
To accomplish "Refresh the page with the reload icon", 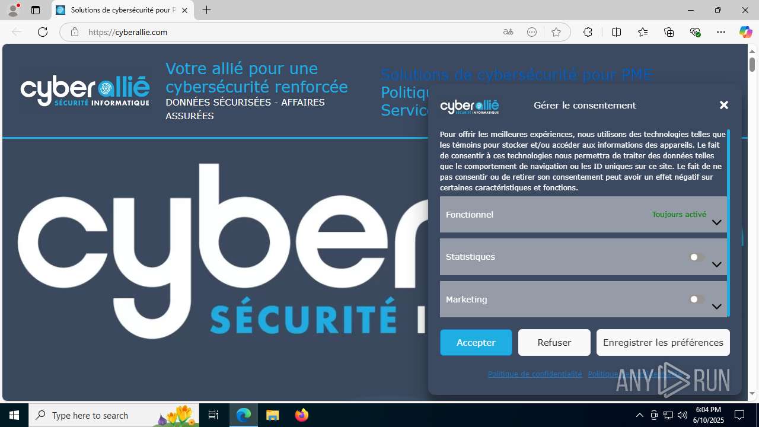I will click(x=43, y=32).
